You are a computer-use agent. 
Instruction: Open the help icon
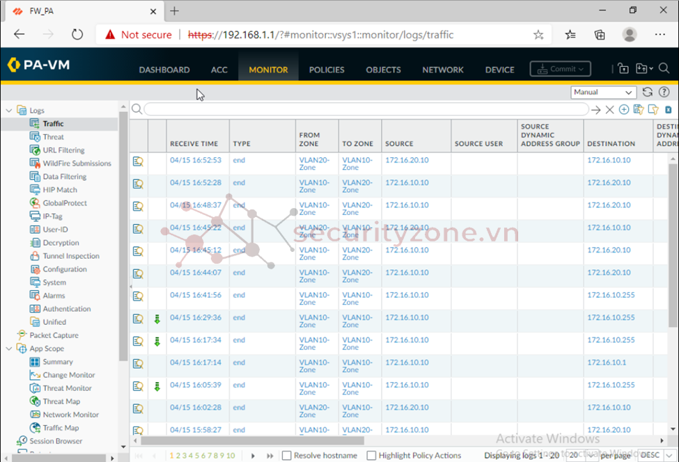tap(664, 92)
